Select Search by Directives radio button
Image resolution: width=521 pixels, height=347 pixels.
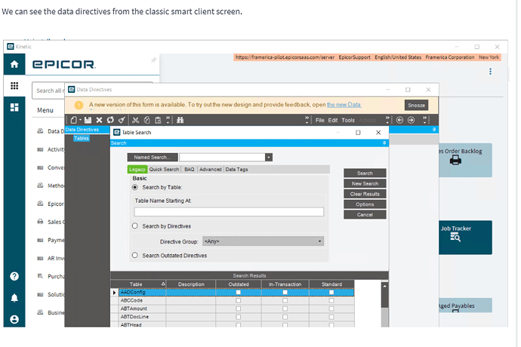[x=135, y=226]
